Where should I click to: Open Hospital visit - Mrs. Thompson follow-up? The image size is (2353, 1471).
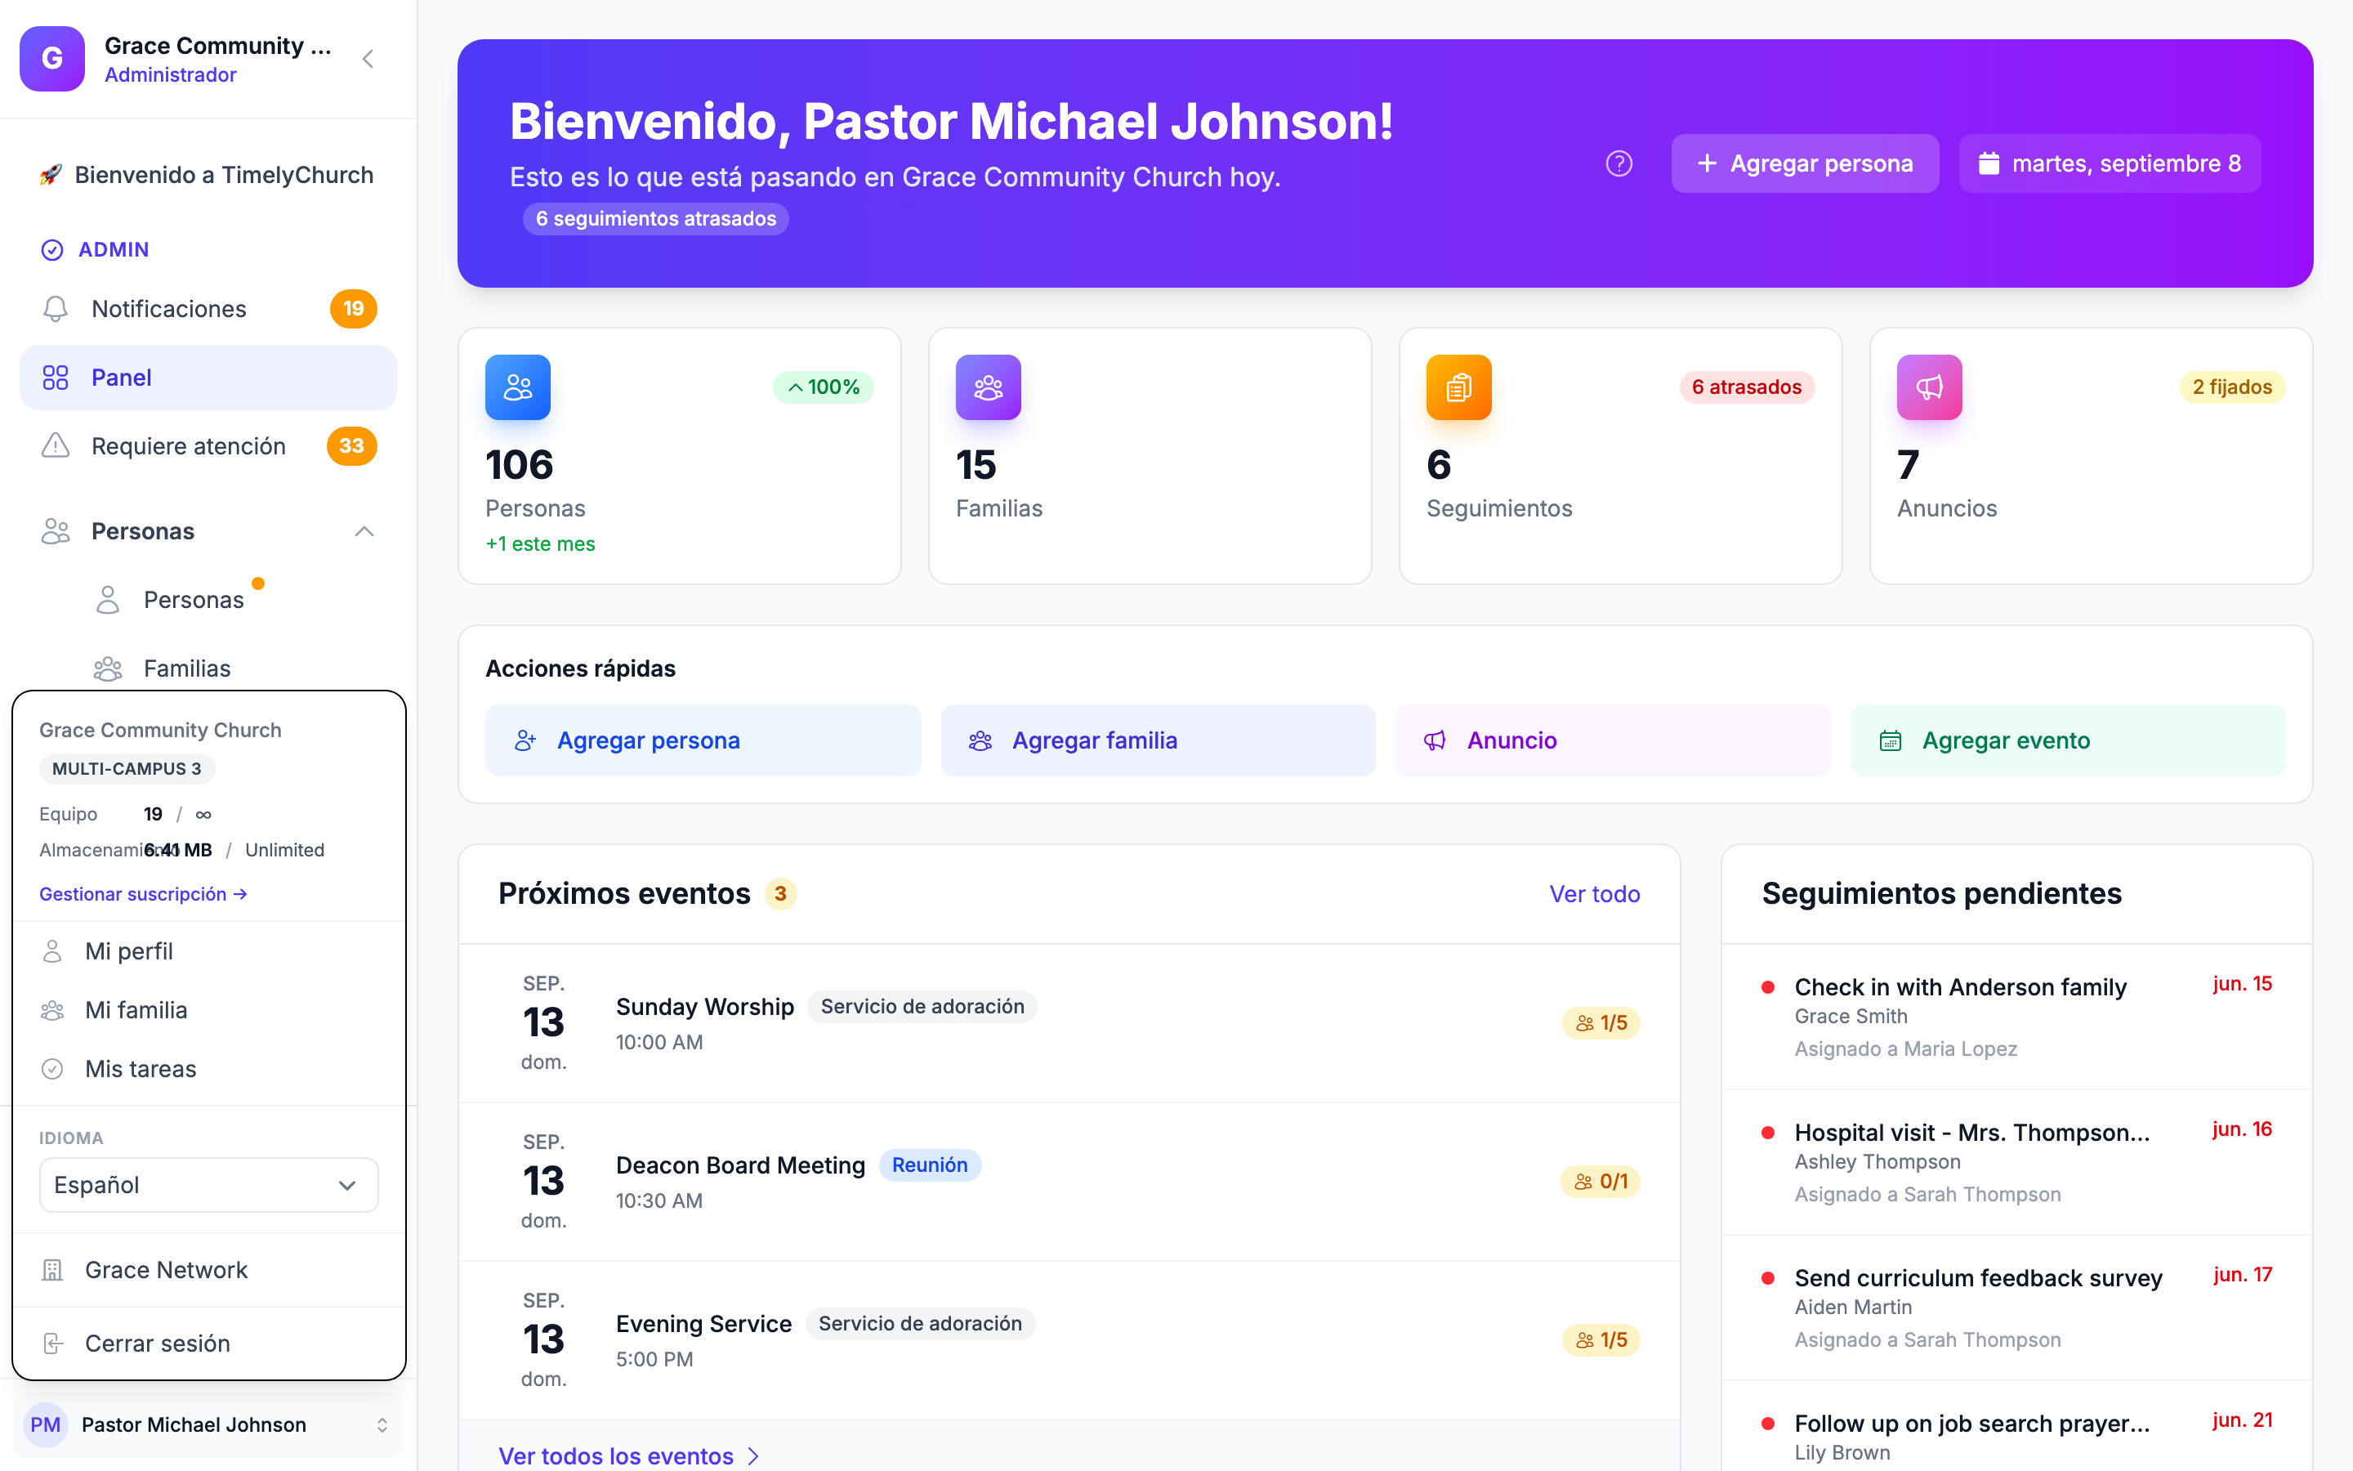pos(2017,1163)
